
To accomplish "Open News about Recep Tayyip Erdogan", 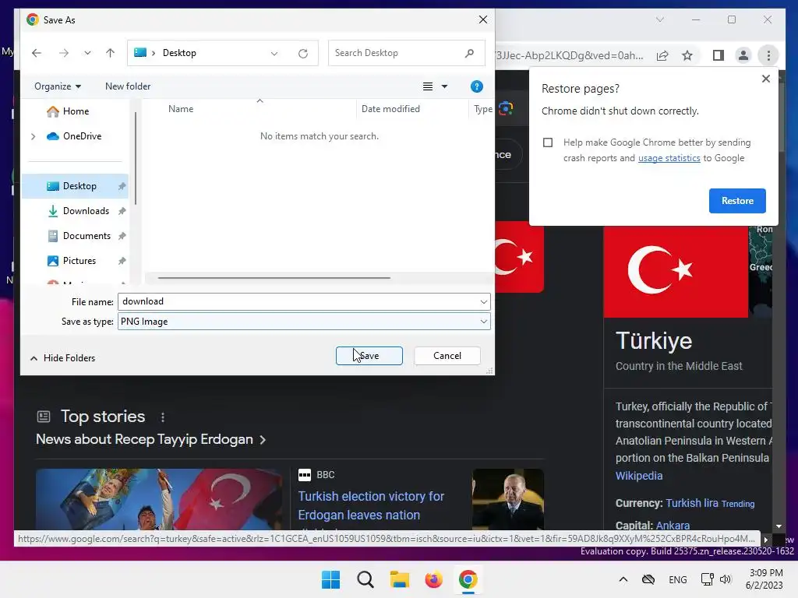I will (150, 439).
